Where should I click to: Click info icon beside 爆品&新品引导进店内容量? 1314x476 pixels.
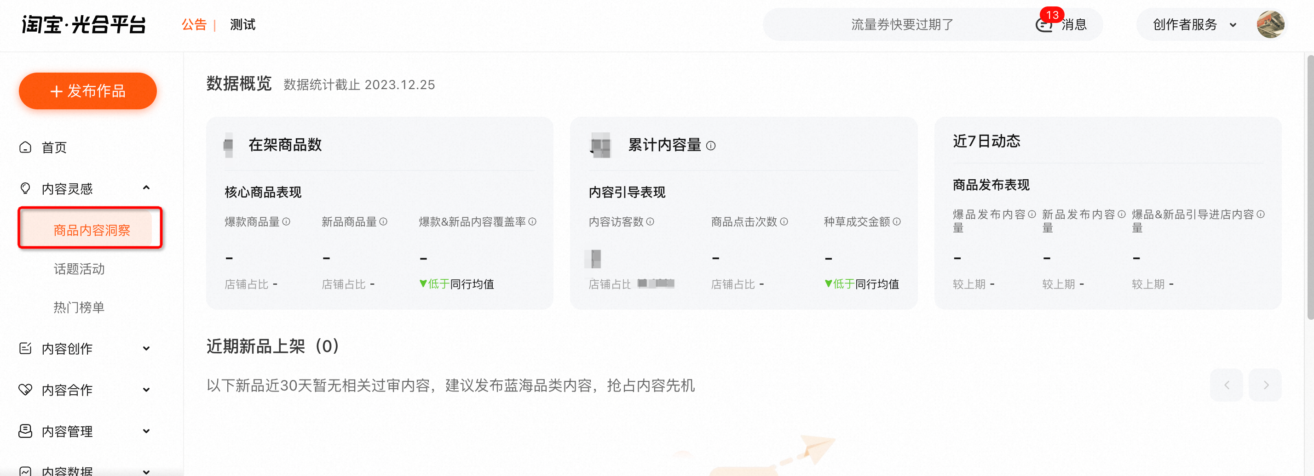[x=1260, y=215]
